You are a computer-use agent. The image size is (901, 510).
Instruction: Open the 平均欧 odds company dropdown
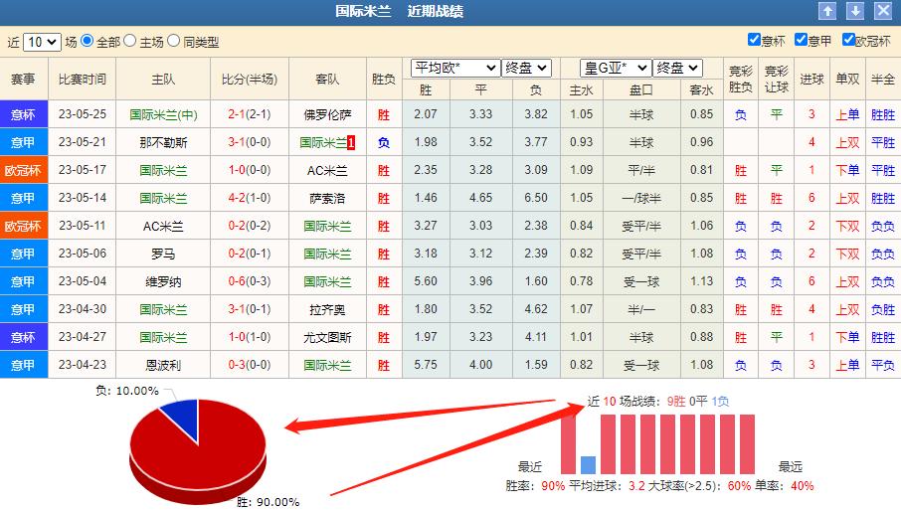coord(455,69)
